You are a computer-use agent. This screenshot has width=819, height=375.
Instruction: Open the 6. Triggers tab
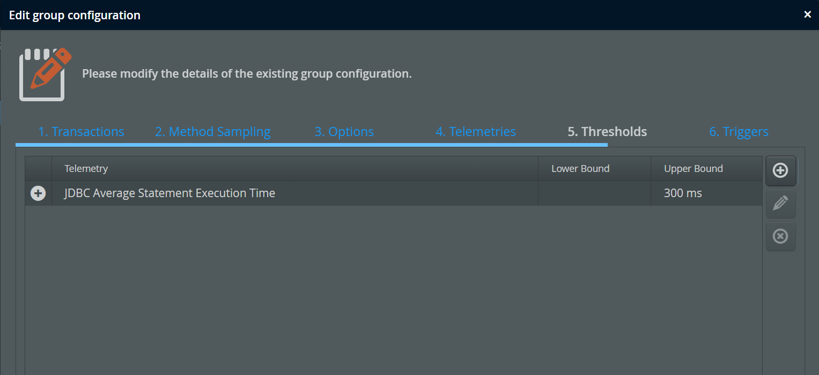(739, 132)
